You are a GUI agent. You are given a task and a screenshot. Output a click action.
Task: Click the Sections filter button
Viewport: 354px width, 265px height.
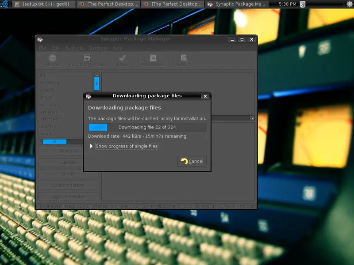(x=68, y=151)
